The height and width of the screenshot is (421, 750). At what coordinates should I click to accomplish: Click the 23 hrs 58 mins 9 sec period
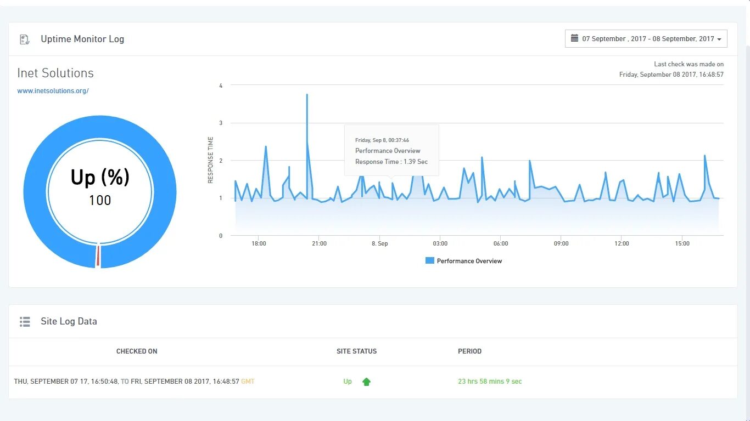click(x=490, y=382)
